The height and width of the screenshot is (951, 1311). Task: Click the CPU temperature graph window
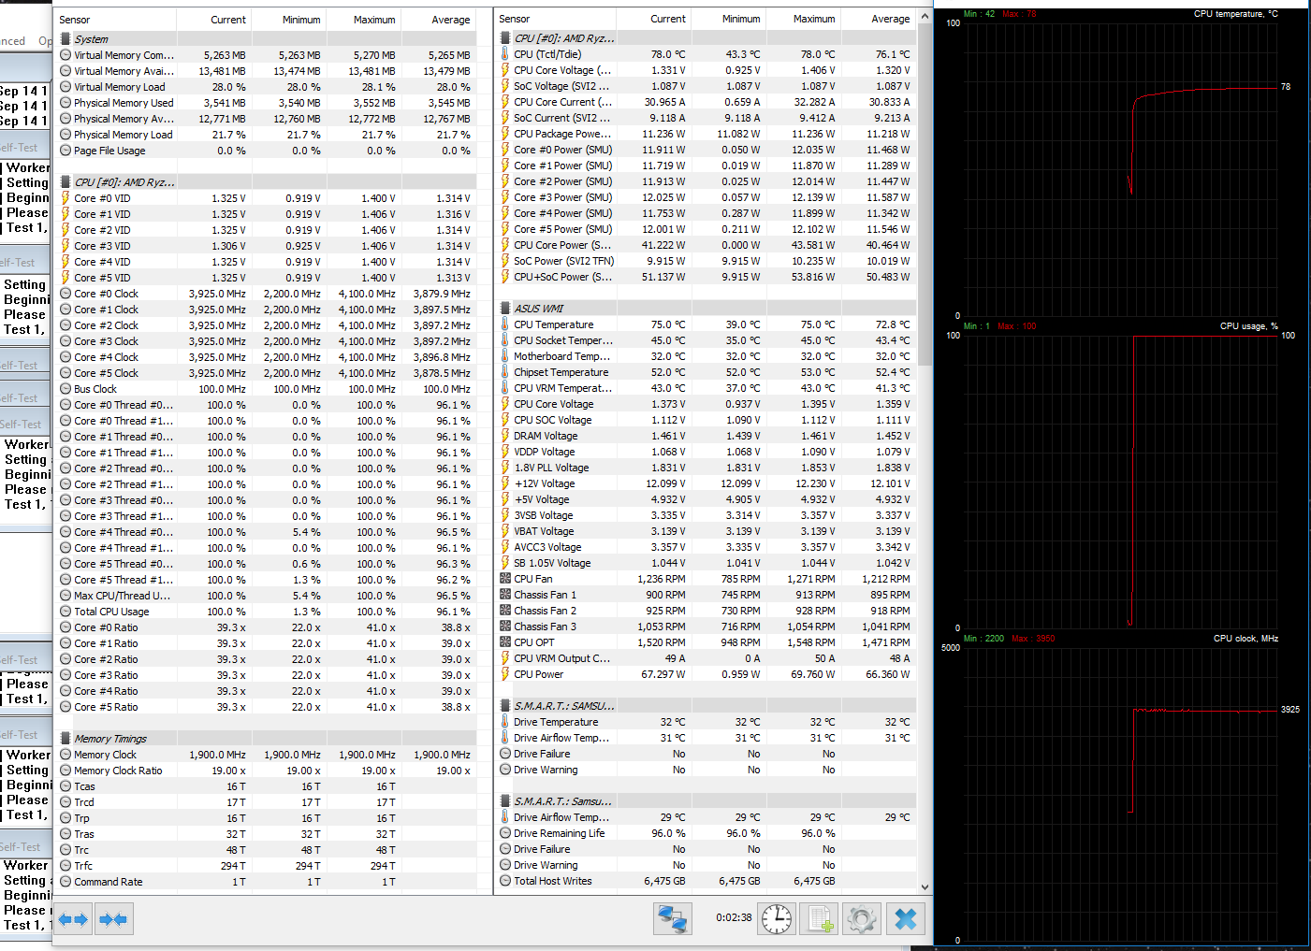click(1122, 165)
